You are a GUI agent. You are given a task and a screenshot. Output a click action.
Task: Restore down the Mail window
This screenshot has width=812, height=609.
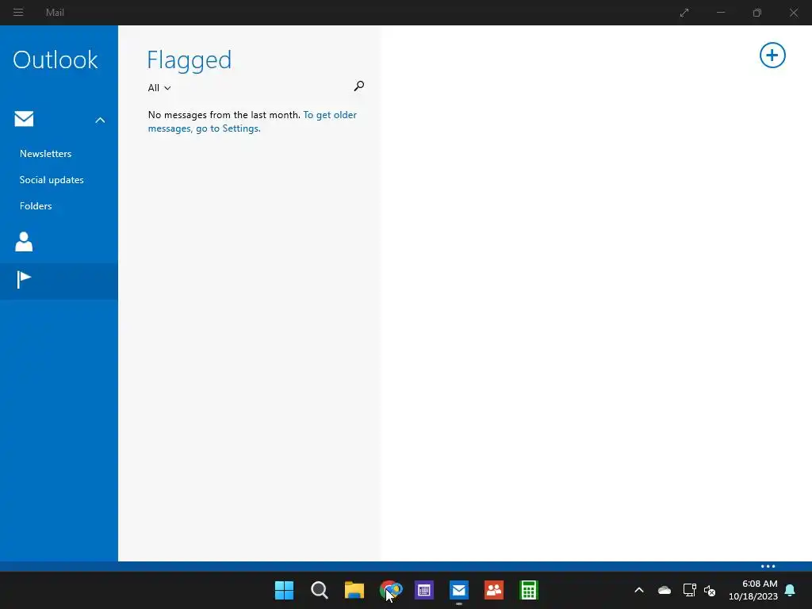756,13
